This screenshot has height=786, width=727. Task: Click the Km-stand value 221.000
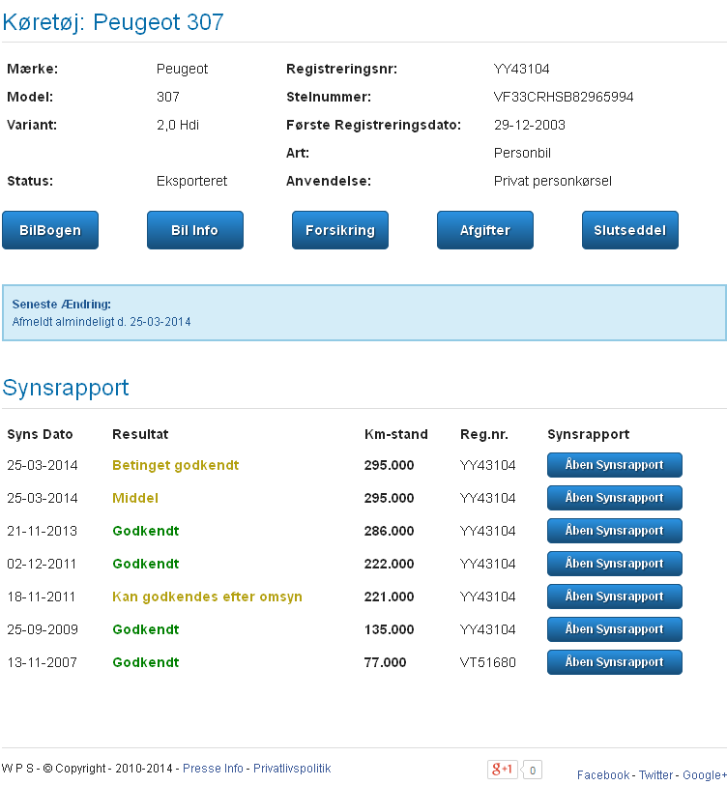(389, 597)
